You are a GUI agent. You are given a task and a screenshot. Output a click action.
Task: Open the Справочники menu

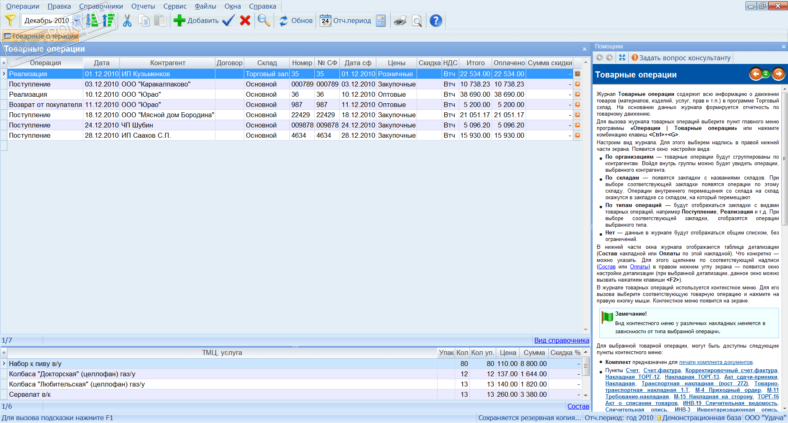pos(101,6)
